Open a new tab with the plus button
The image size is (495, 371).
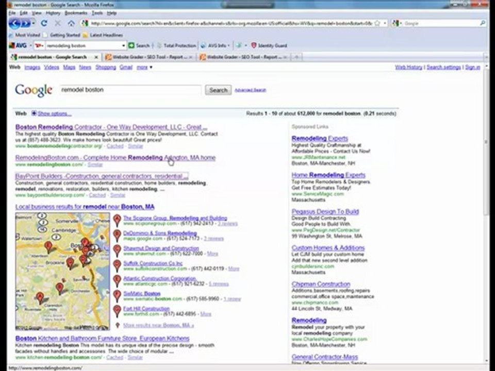point(296,57)
